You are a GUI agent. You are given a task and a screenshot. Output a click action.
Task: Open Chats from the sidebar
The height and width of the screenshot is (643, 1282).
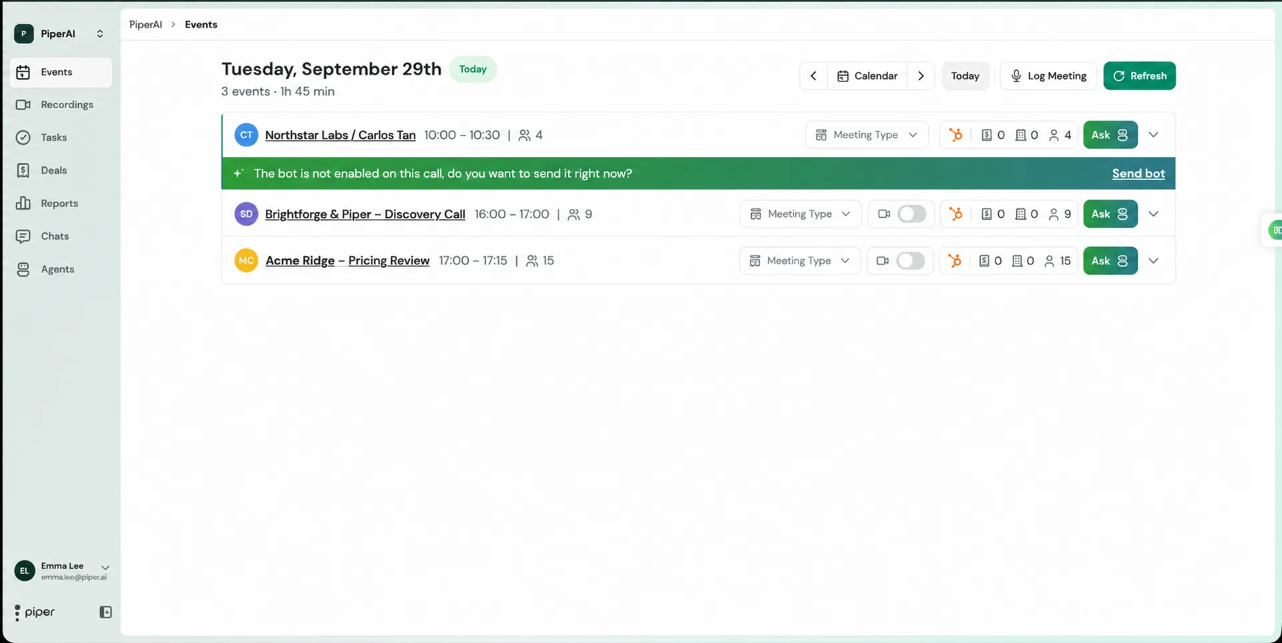61,236
